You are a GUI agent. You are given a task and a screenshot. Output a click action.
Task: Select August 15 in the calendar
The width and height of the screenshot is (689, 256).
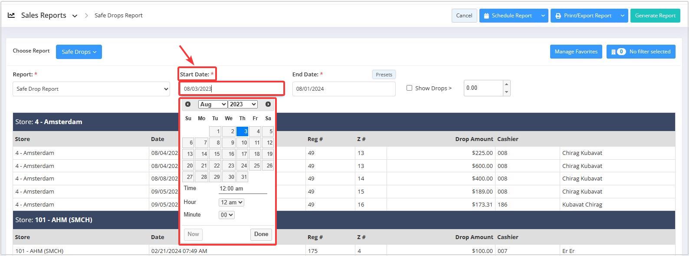click(x=216, y=154)
